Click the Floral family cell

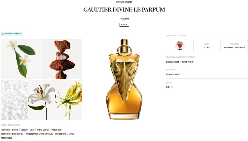click(207, 46)
